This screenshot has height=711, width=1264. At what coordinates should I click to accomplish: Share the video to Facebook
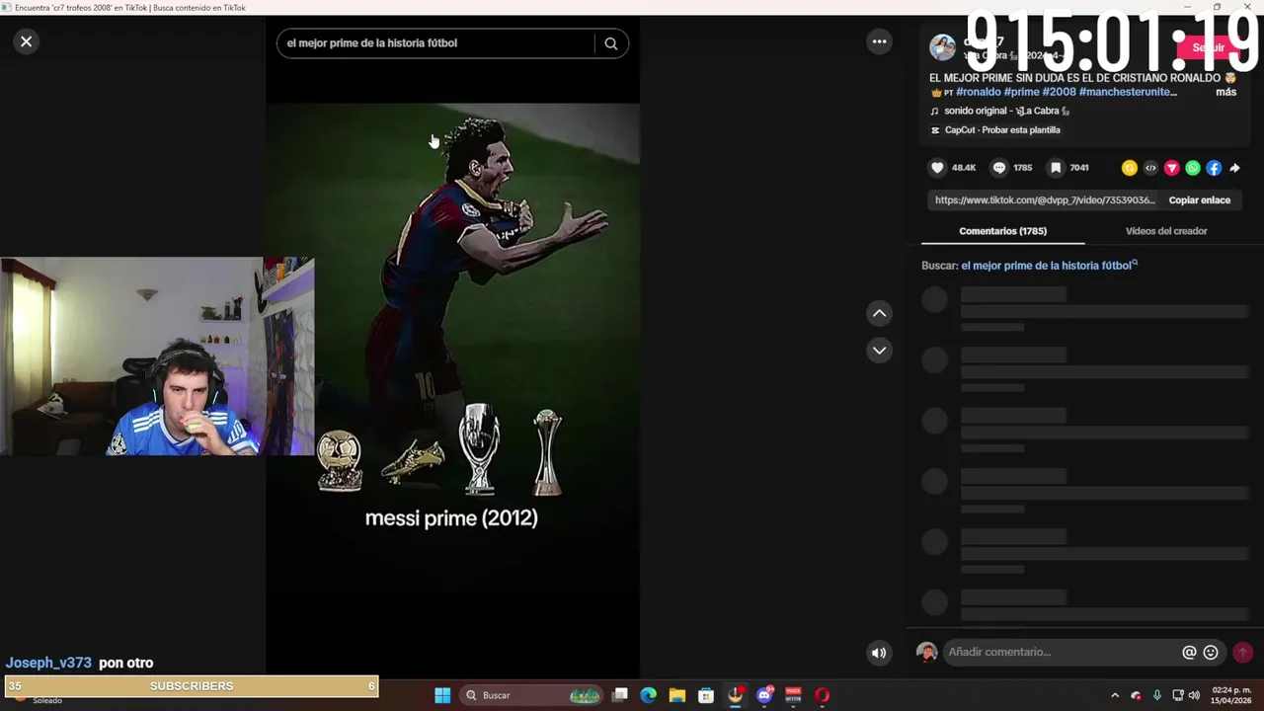[1214, 168]
